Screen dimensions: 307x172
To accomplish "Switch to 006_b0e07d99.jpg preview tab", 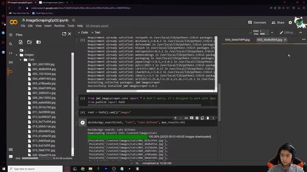I will (237, 40).
